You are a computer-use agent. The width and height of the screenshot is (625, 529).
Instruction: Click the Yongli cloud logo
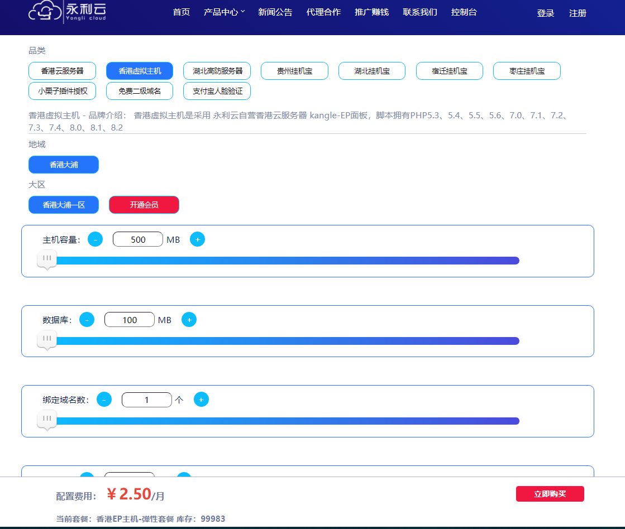click(68, 12)
